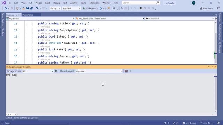The height and width of the screenshot is (125, 223).
Task: Open the Git Changes side tab
Action: click(220, 47)
